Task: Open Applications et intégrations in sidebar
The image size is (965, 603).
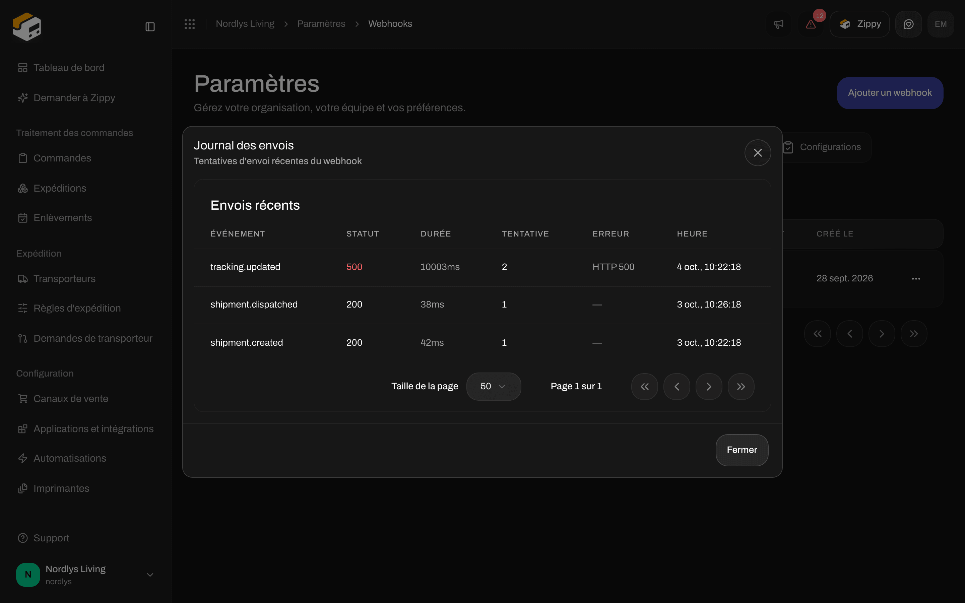Action: (86, 429)
